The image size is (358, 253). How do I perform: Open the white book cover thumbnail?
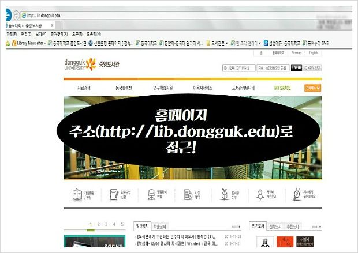(x=265, y=241)
